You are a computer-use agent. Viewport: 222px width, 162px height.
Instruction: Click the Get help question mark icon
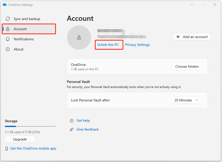(x=71, y=120)
